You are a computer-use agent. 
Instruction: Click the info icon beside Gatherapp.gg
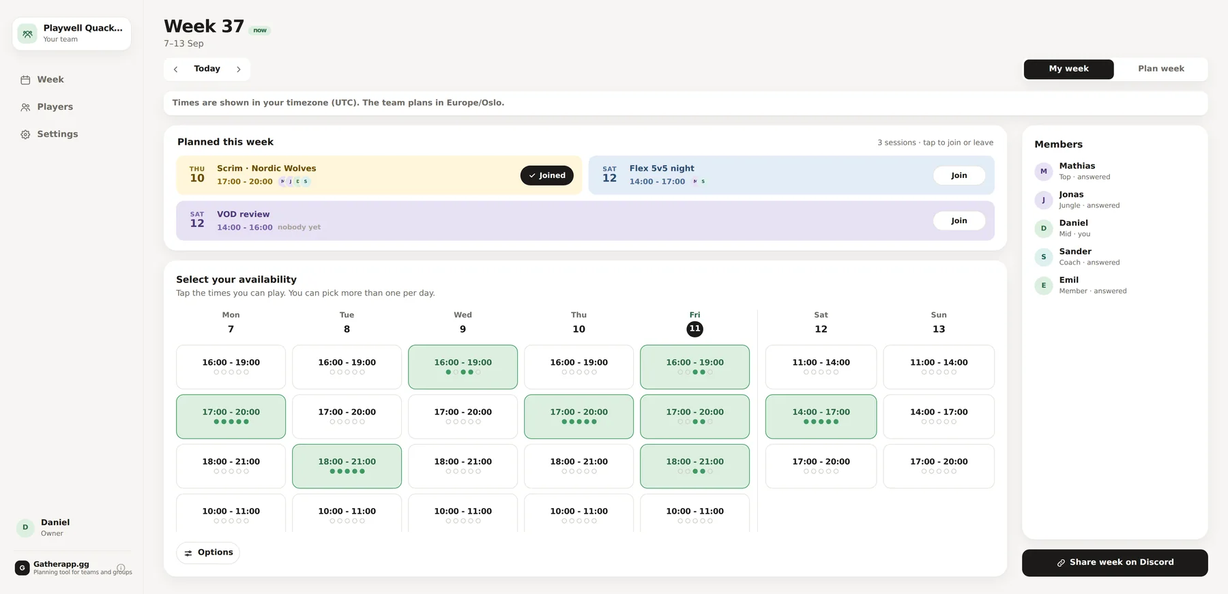pos(121,568)
